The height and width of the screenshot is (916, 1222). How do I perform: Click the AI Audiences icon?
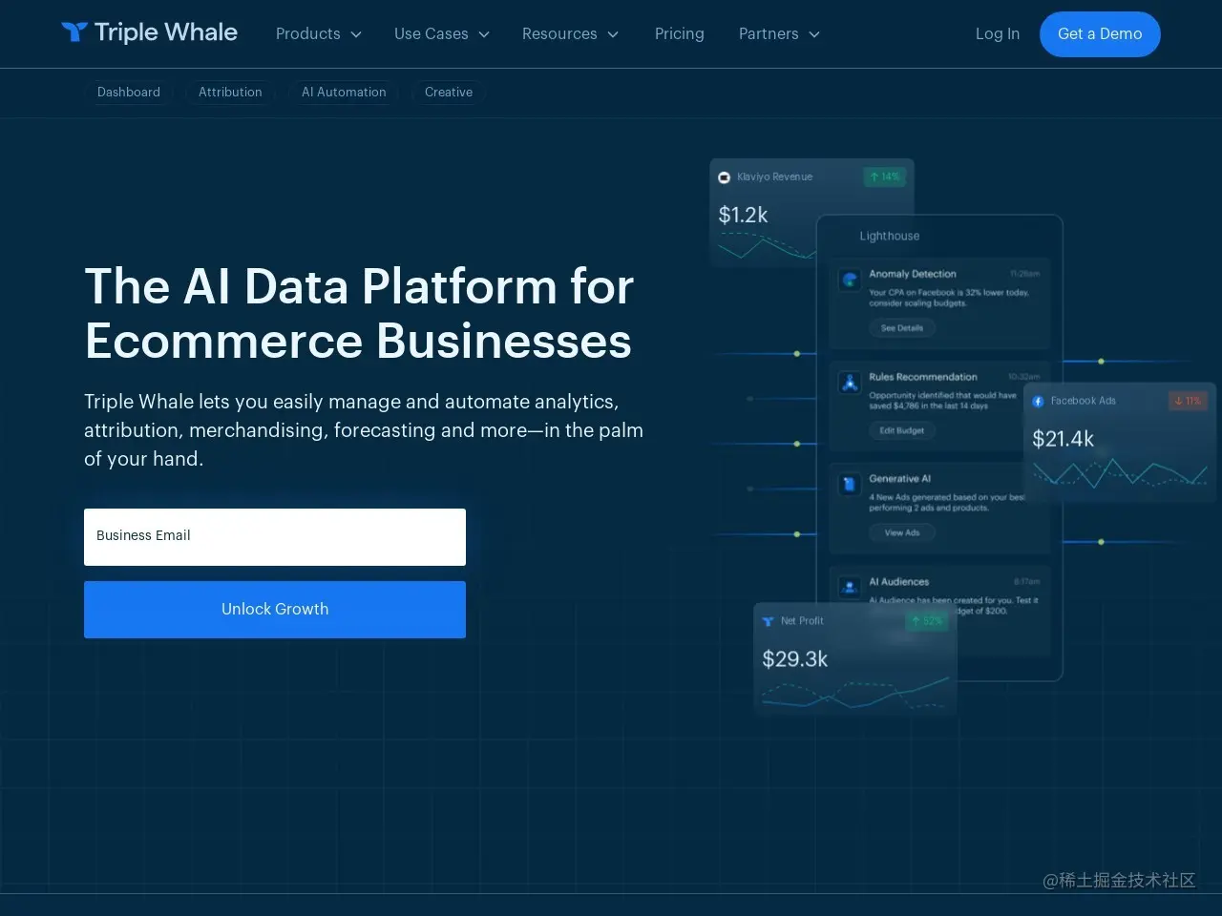pos(849,588)
